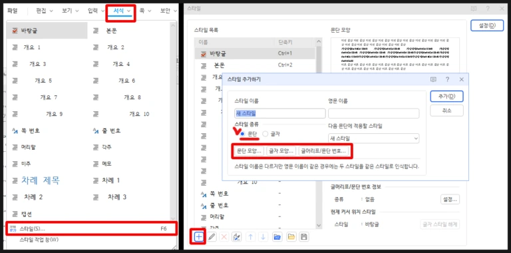Expand the 보기 menu dropdown arrow
Image resolution: width=511 pixels, height=253 pixels.
77,11
